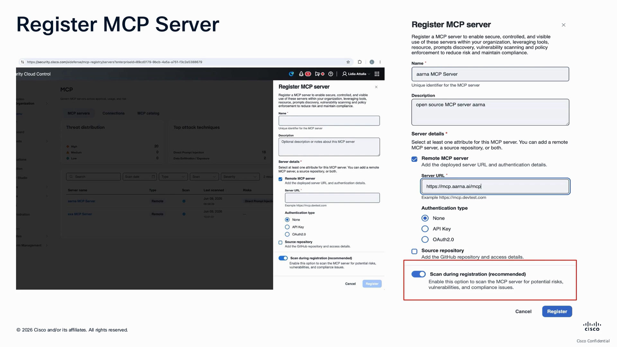Click the Cisco AI assistant icon

[x=291, y=74]
